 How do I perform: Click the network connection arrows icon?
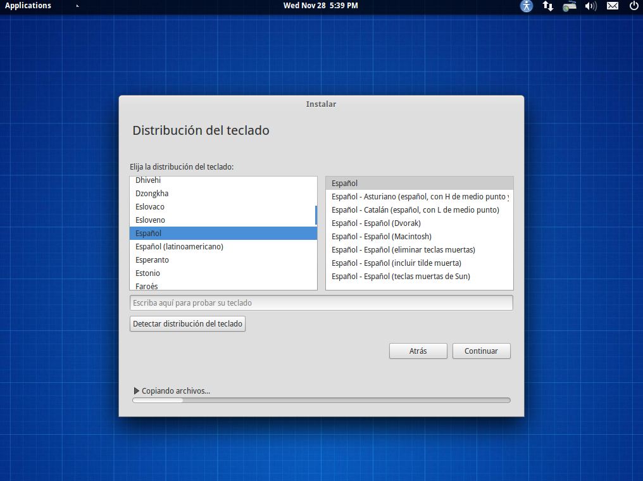tap(548, 6)
